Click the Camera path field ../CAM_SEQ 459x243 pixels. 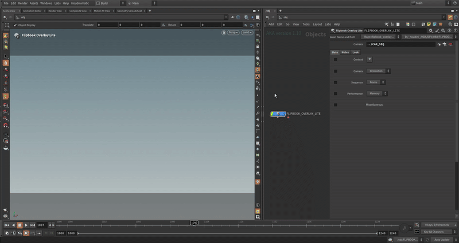(x=400, y=45)
